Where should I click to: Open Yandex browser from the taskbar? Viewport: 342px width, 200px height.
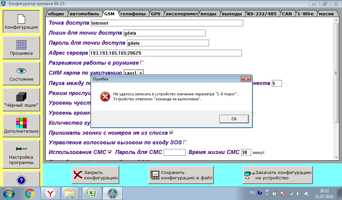point(50,193)
